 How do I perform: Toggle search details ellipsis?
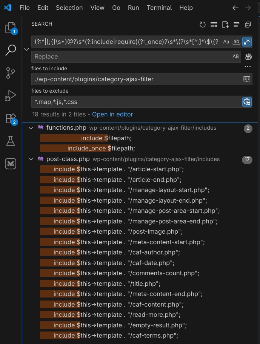point(248,67)
